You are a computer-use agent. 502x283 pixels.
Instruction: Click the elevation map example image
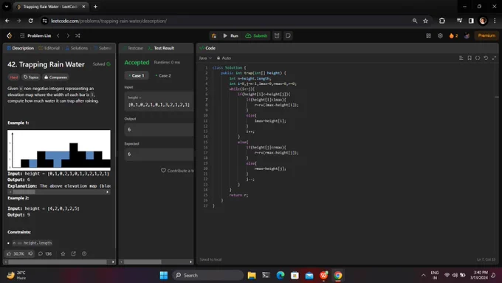(59, 150)
